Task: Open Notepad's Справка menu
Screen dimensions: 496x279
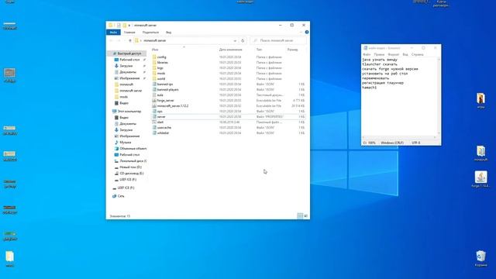Action: (x=417, y=54)
